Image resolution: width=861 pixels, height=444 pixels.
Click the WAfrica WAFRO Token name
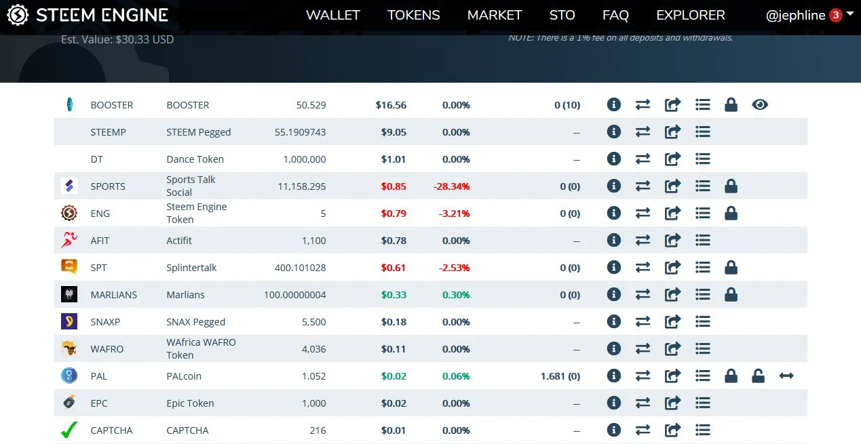pos(201,348)
